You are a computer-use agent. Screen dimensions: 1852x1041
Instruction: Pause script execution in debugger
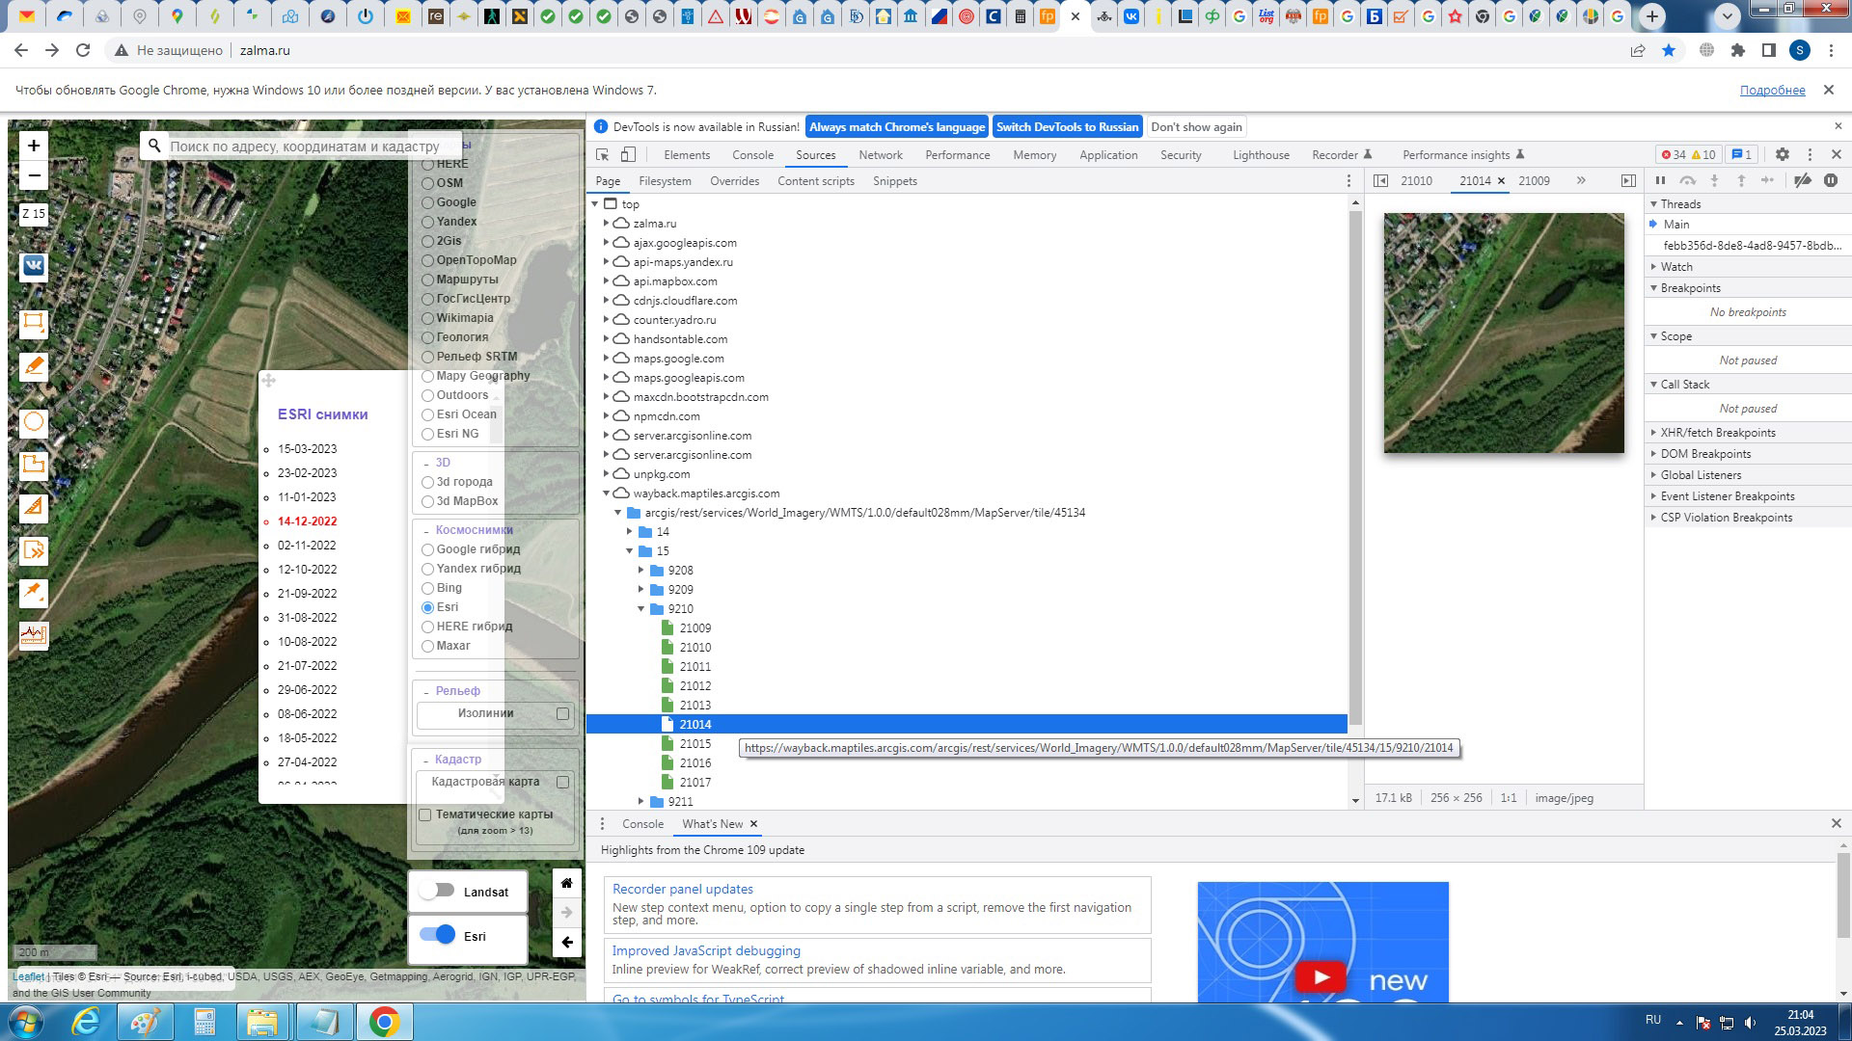point(1660,181)
